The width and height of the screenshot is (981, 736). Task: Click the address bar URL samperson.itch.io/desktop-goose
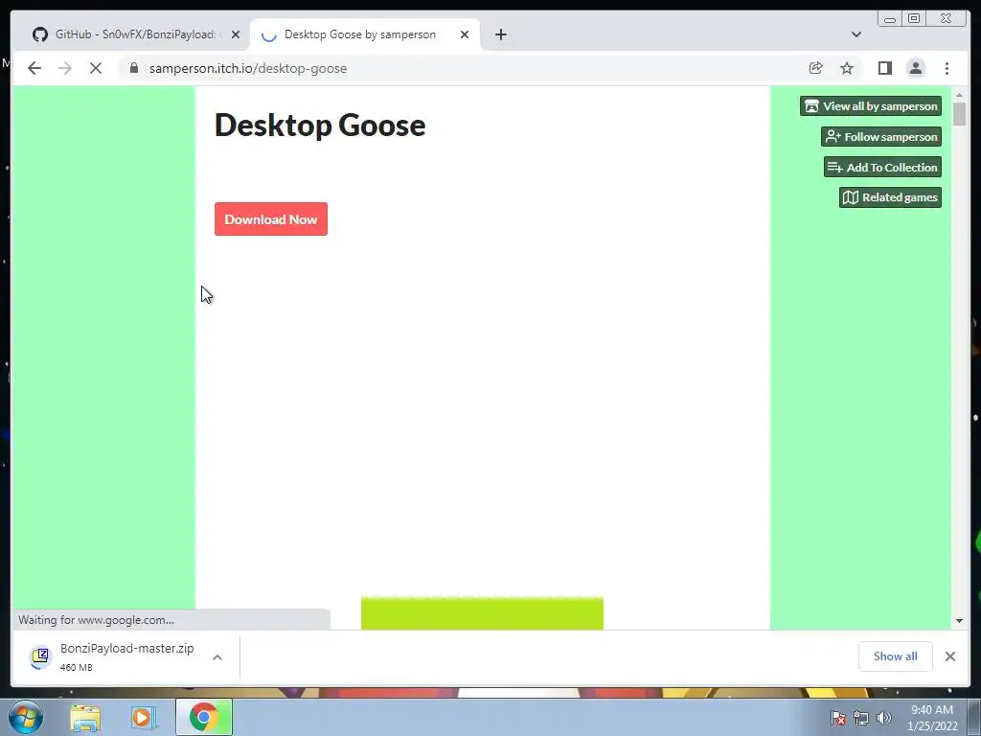pos(248,68)
